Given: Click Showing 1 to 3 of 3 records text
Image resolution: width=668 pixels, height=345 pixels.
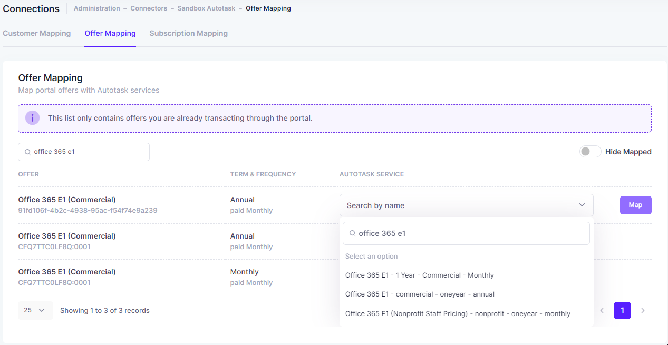Looking at the screenshot, I should tap(105, 310).
